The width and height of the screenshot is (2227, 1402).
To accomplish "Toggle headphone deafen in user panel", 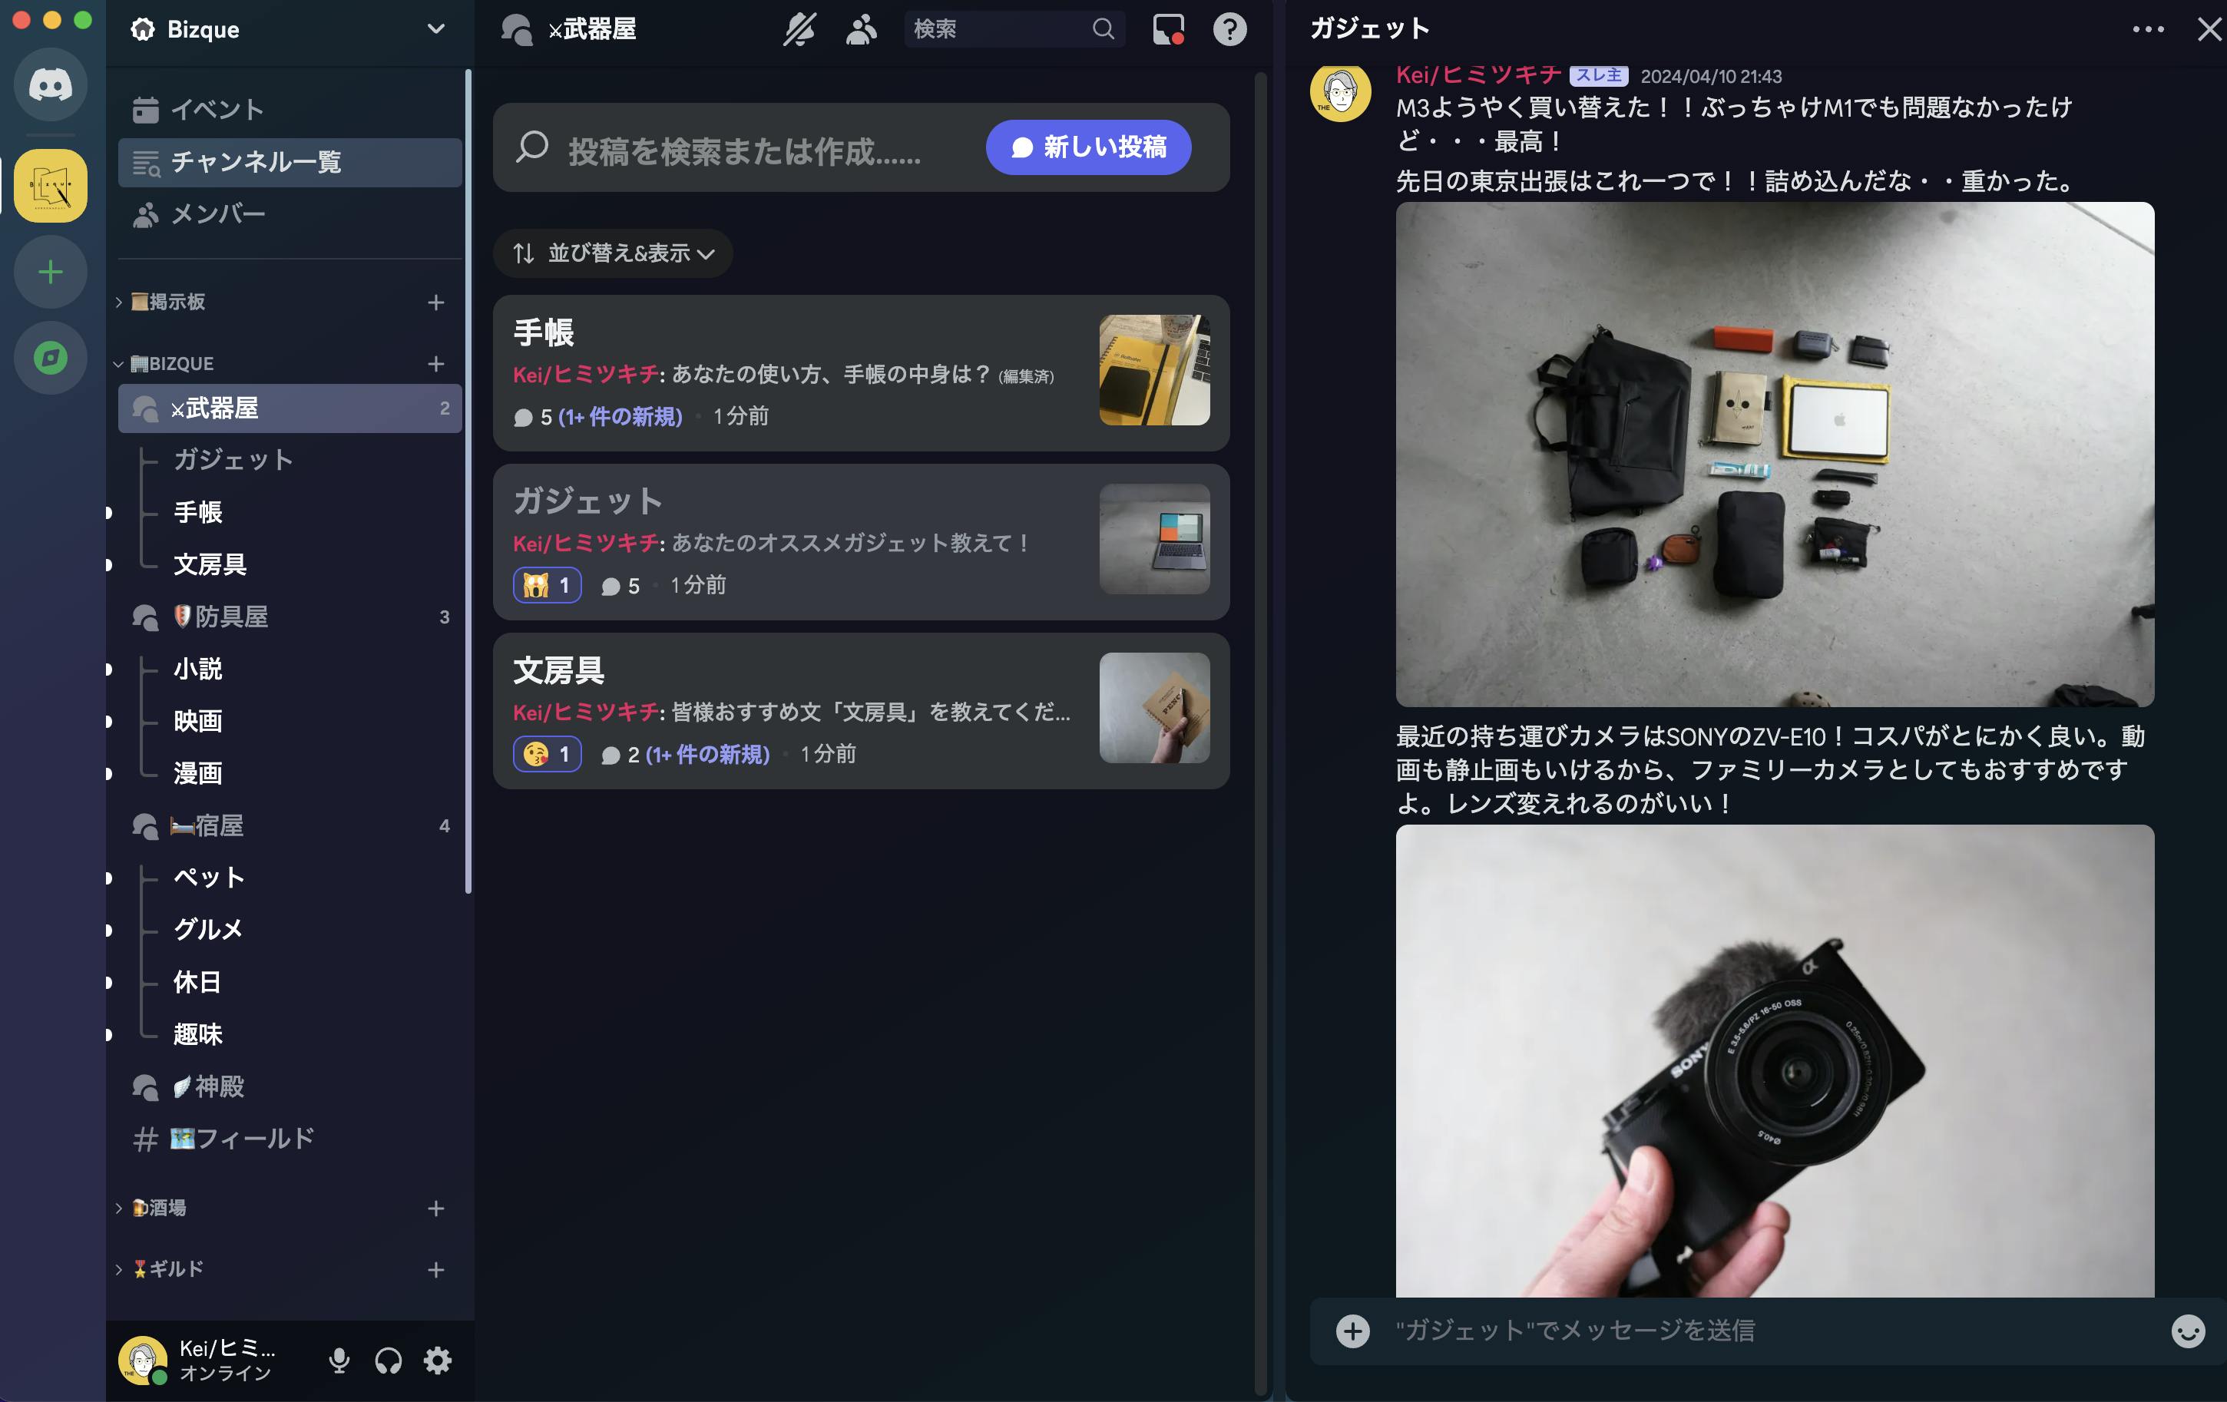I will pos(389,1361).
